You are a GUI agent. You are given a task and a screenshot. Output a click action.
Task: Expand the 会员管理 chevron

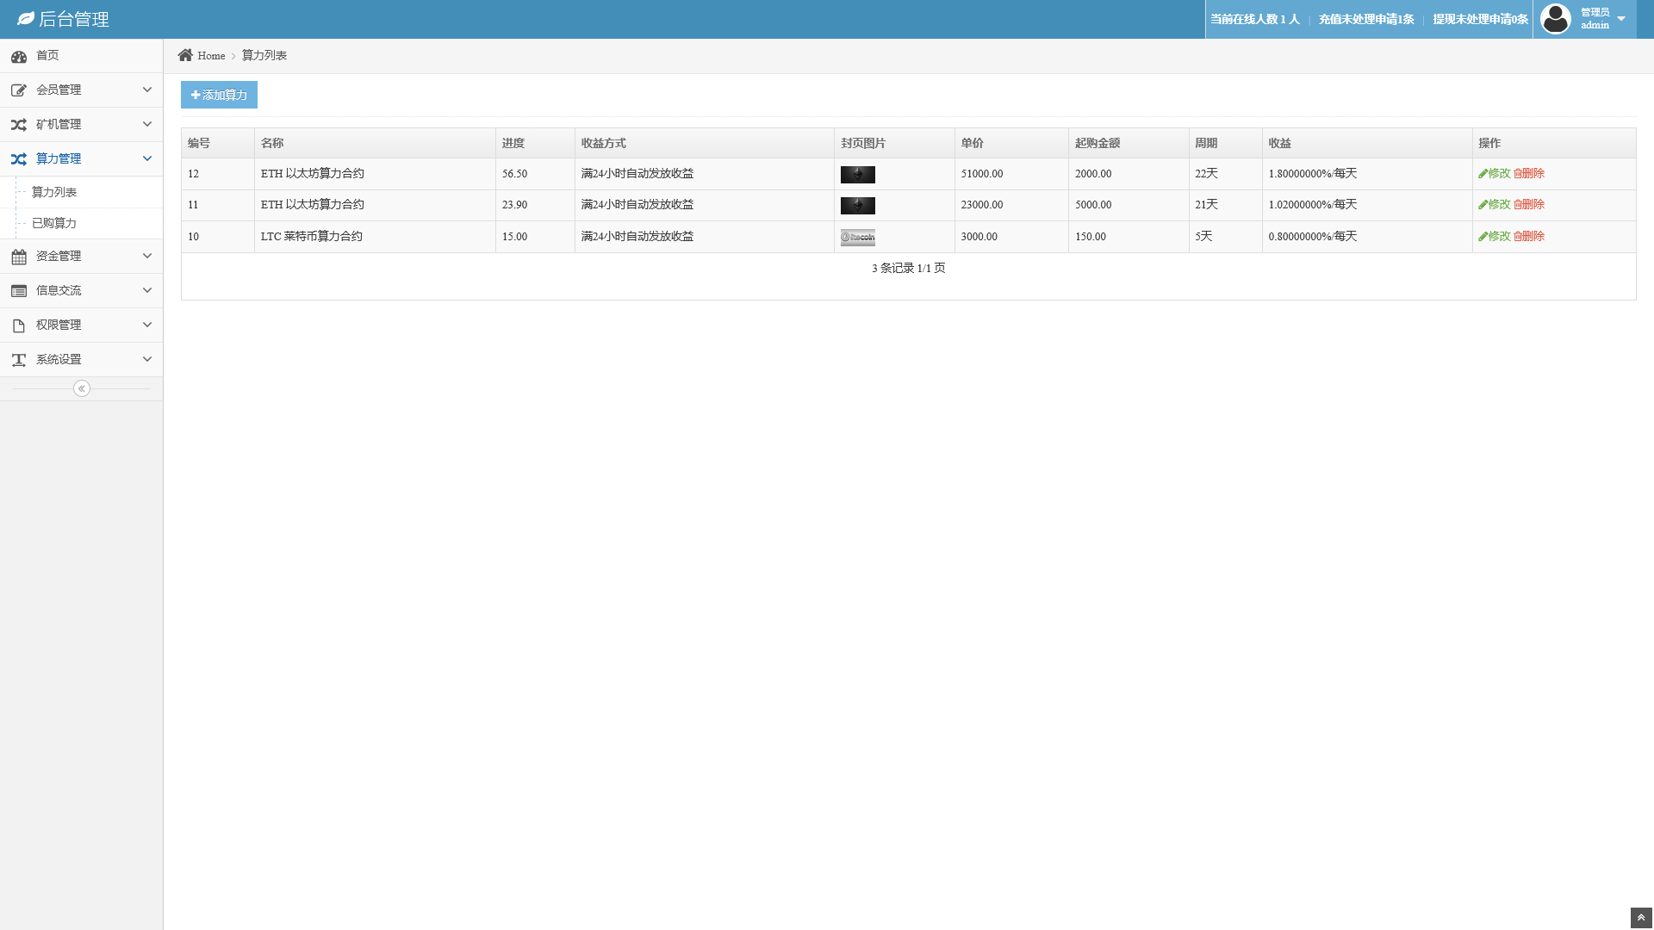147,90
